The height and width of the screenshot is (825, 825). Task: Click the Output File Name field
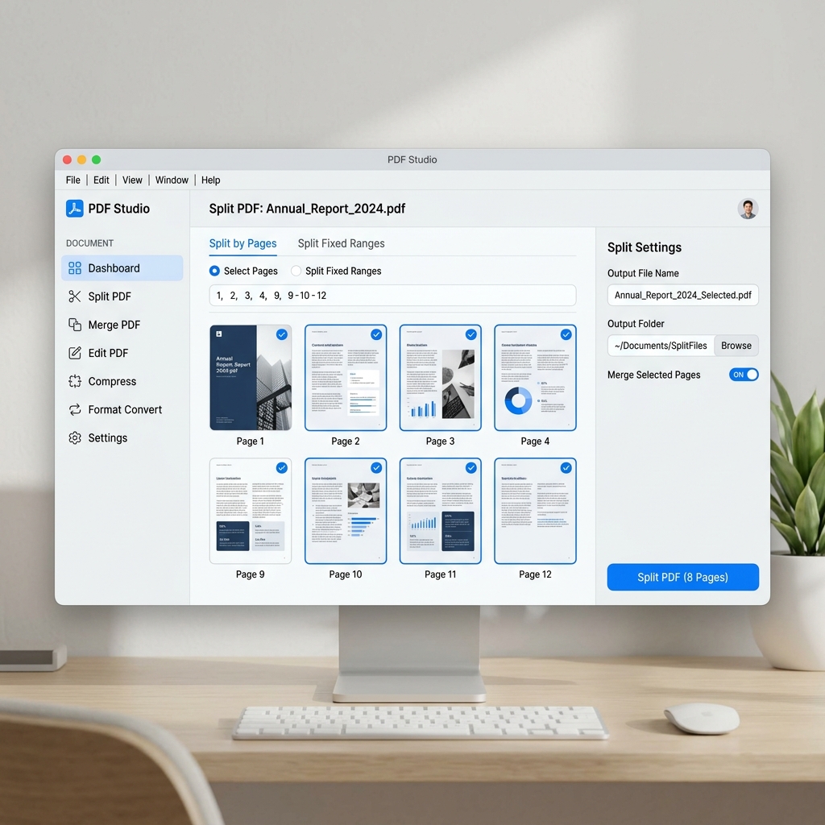[682, 296]
